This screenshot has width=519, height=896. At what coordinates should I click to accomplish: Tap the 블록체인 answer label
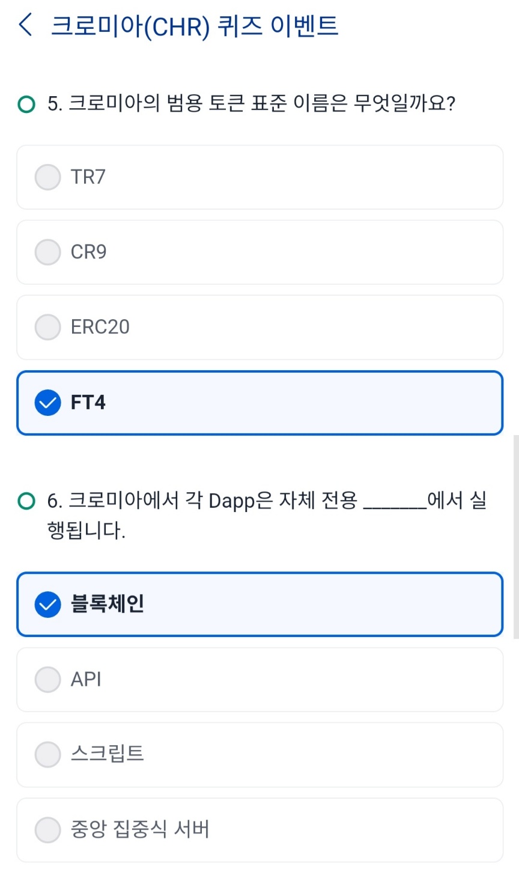[108, 604]
